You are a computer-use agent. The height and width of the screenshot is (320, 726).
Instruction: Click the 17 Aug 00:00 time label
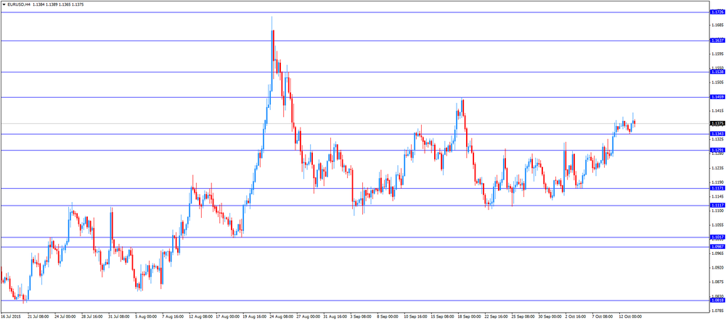[227, 317]
